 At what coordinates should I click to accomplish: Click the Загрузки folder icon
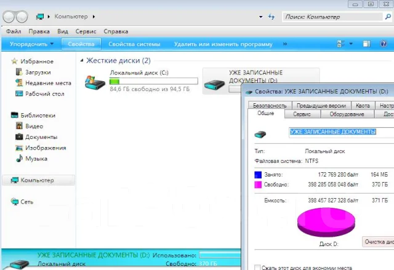19,72
